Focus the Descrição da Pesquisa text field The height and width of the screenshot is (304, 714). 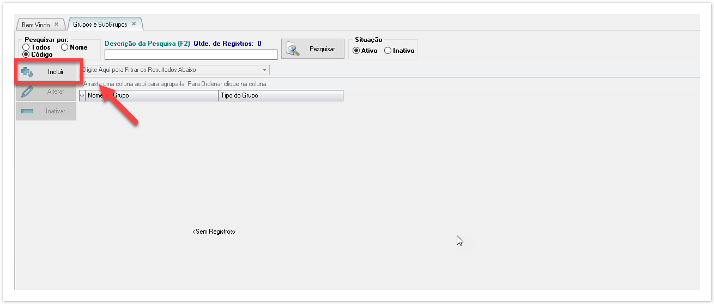pyautogui.click(x=191, y=54)
